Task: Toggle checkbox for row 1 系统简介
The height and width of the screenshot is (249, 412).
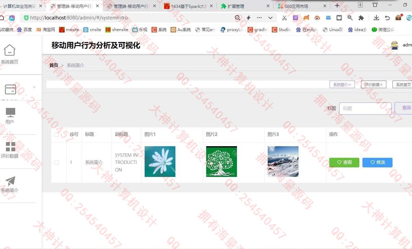Action: tap(57, 163)
